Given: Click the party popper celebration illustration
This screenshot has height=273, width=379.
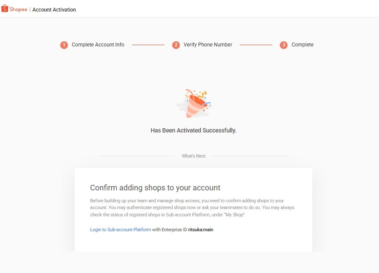Looking at the screenshot, I should pos(193,103).
